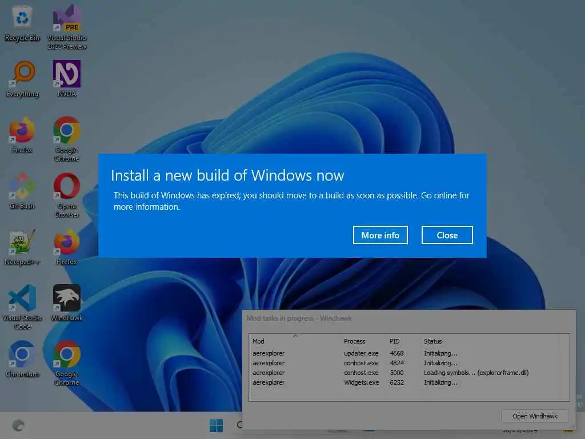The image size is (585, 439).
Task: Open the Firefox icon beside Notepad++
Action: click(x=67, y=247)
